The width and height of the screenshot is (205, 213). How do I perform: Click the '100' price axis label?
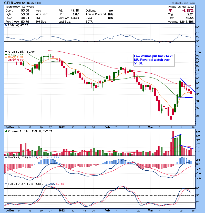tap(199, 53)
